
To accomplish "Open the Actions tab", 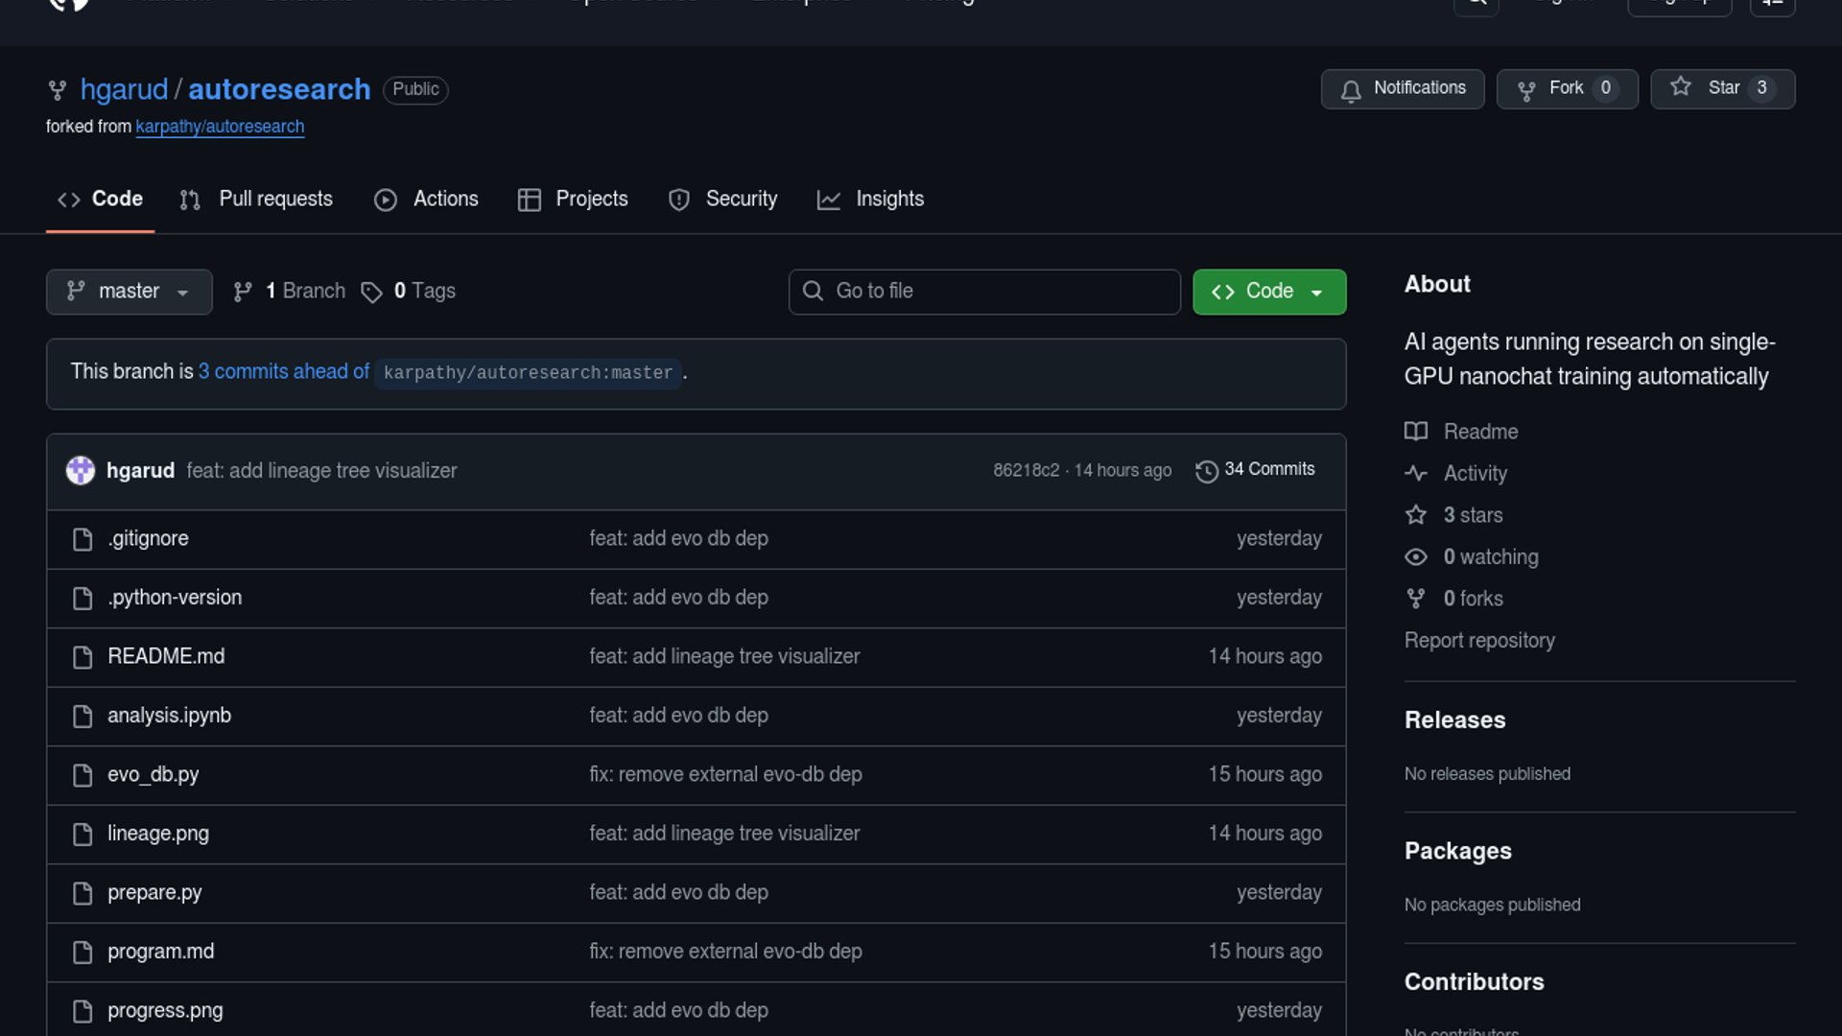I will click(426, 200).
